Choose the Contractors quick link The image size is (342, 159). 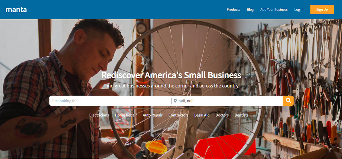(x=178, y=115)
